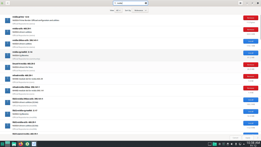Viewport: 261px width, 147px height.
Task: Click the back arrow button in header
Action: (x=8, y=3)
